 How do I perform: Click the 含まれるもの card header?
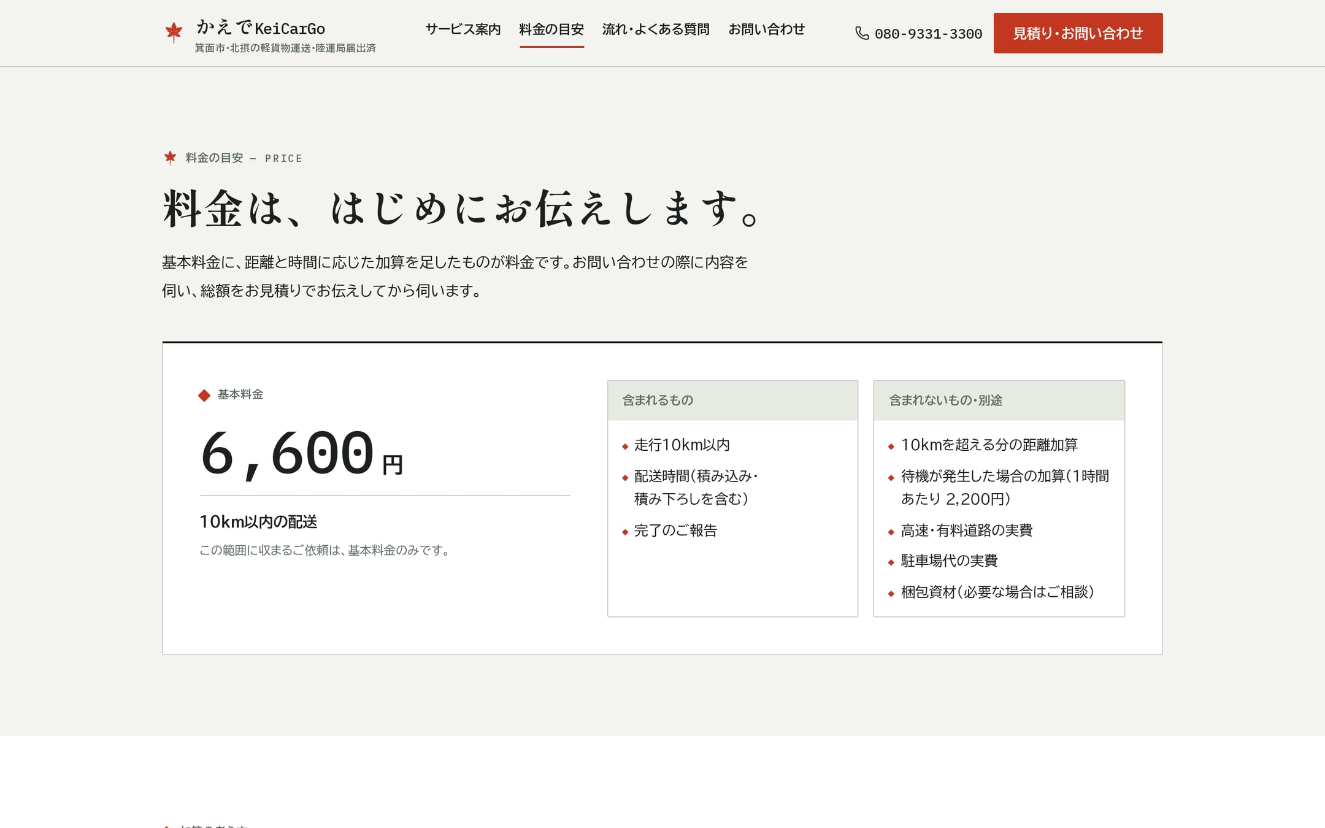coord(732,401)
